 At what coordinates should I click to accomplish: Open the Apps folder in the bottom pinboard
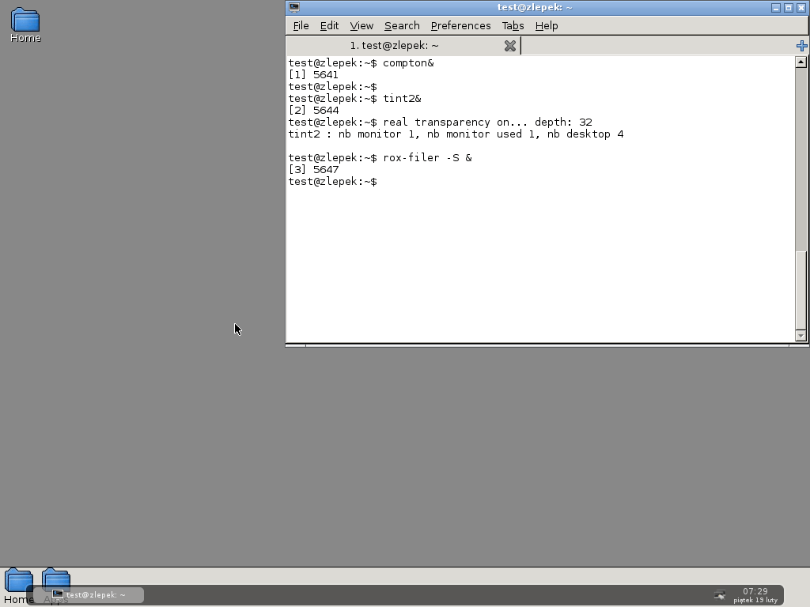[56, 586]
